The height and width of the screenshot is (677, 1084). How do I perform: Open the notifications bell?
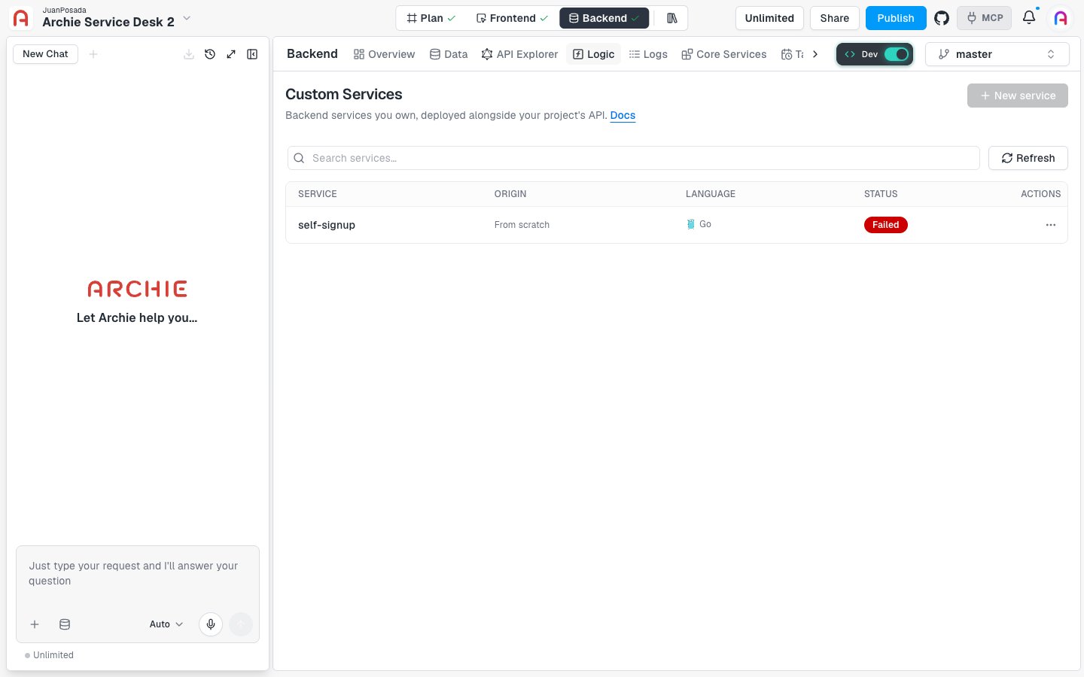point(1029,17)
